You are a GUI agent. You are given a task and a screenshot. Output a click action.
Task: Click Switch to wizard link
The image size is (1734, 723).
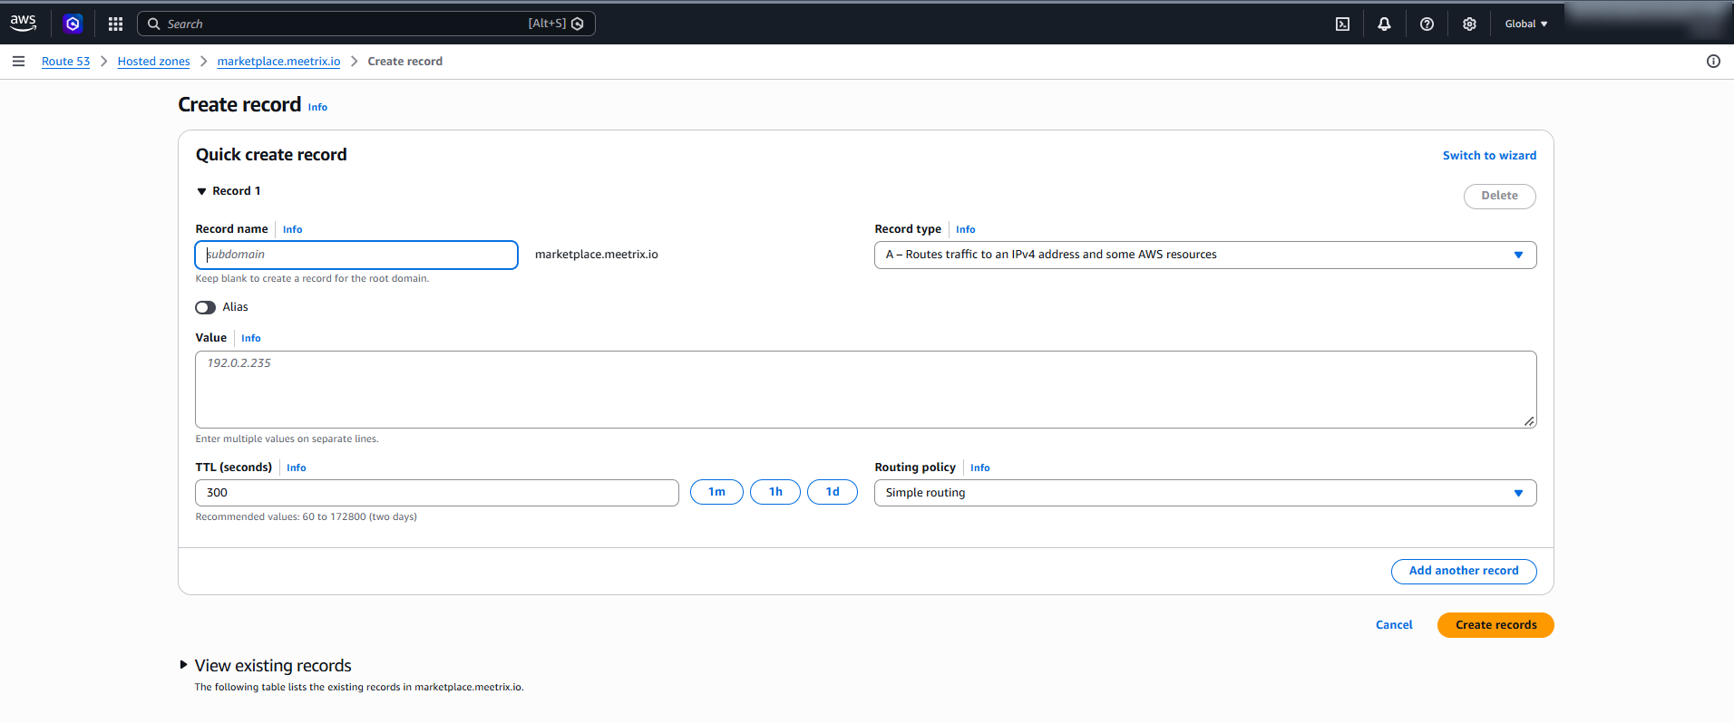pyautogui.click(x=1489, y=156)
